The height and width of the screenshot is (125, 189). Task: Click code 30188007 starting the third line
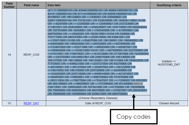click(x=53, y=17)
